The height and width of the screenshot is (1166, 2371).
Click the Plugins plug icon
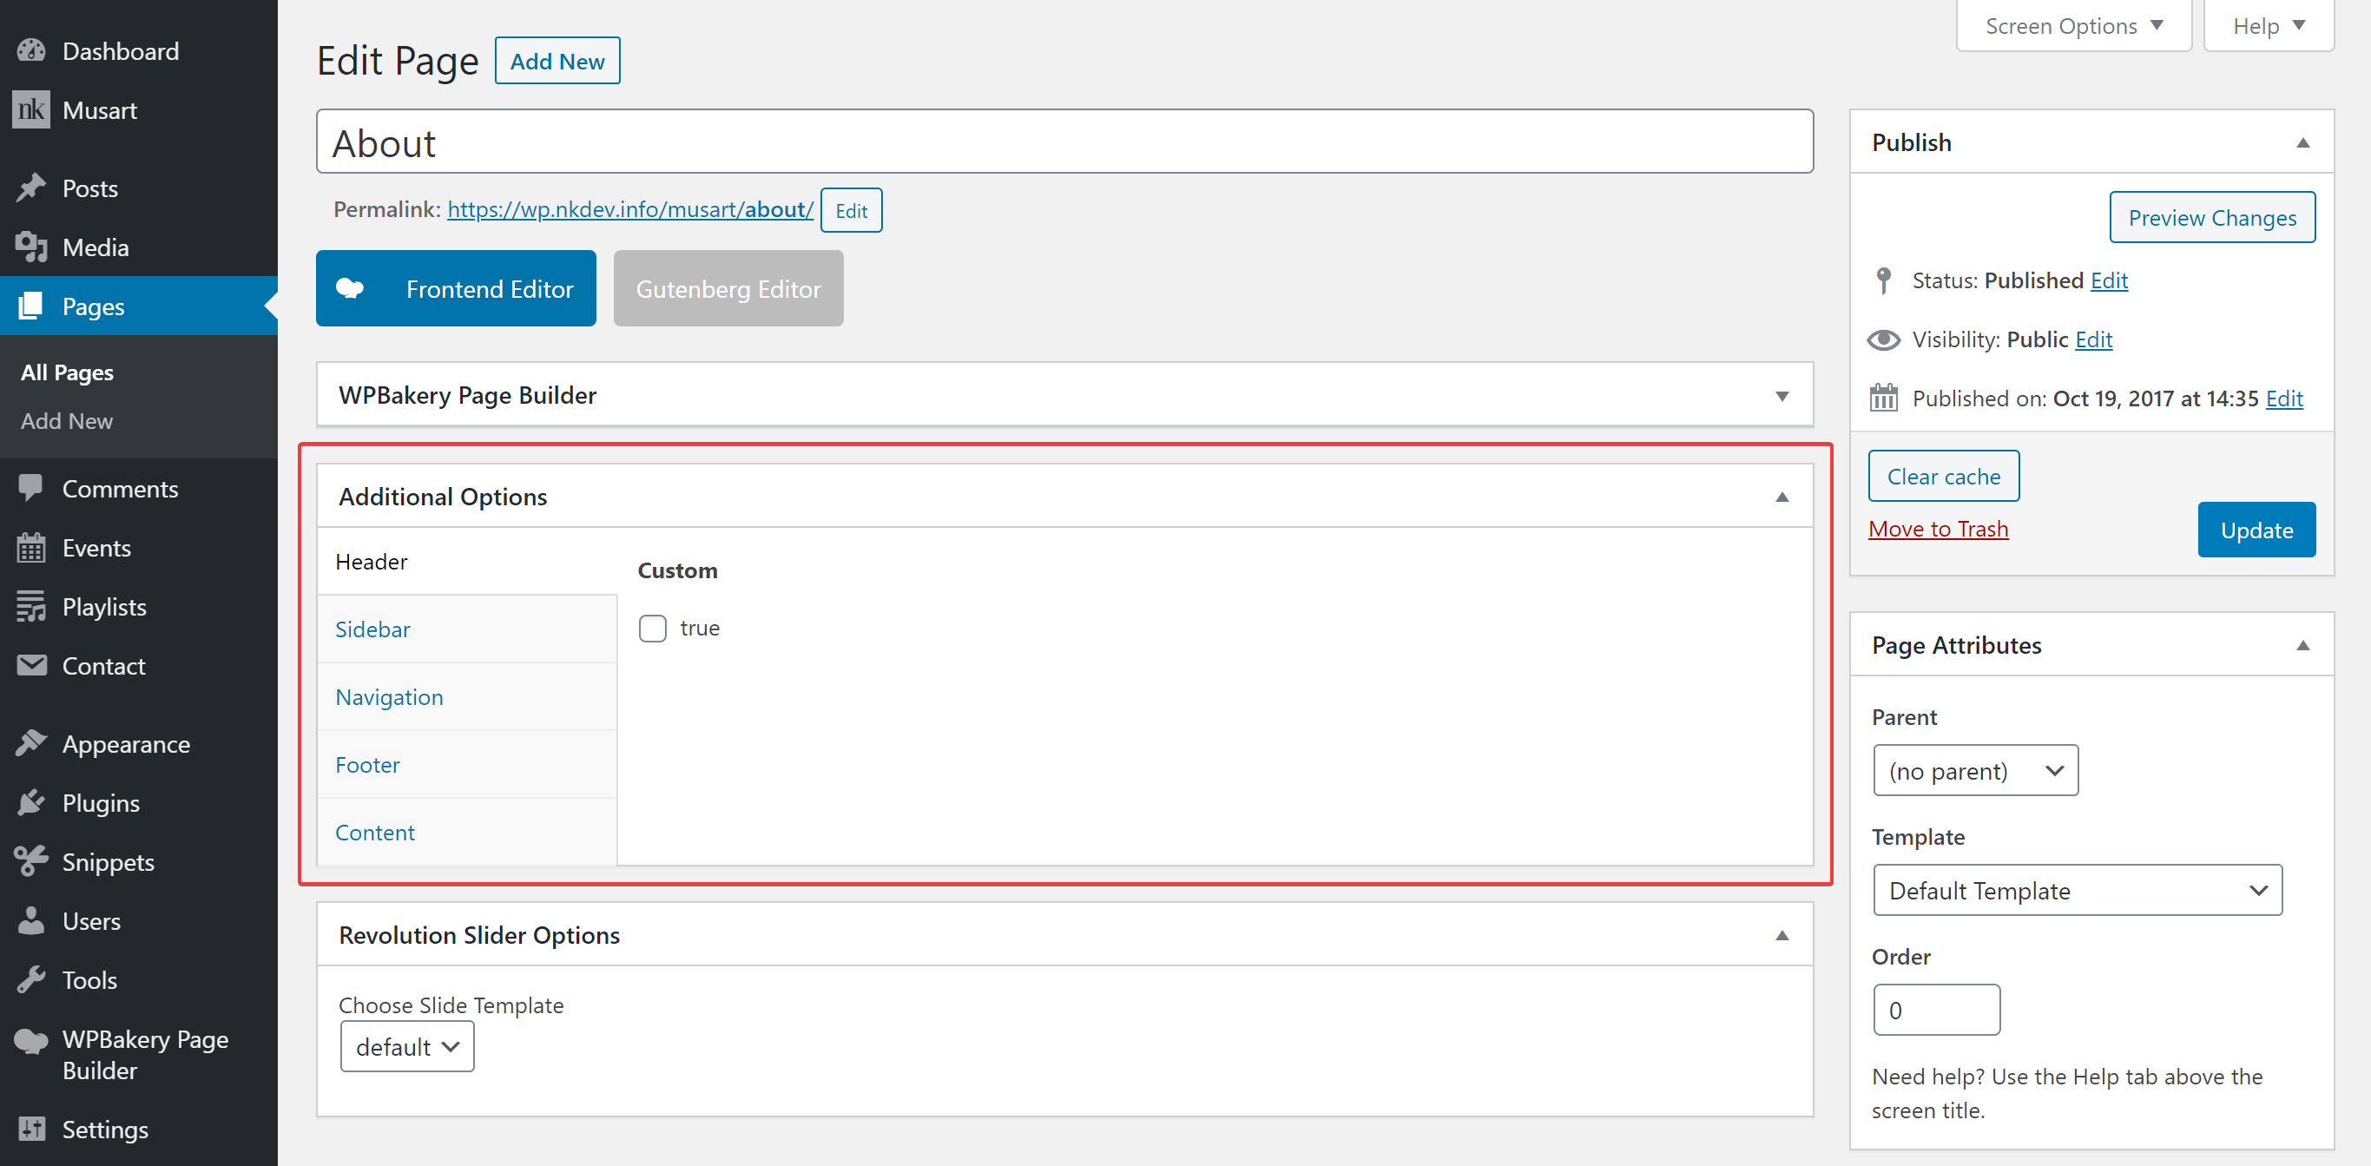tap(31, 801)
